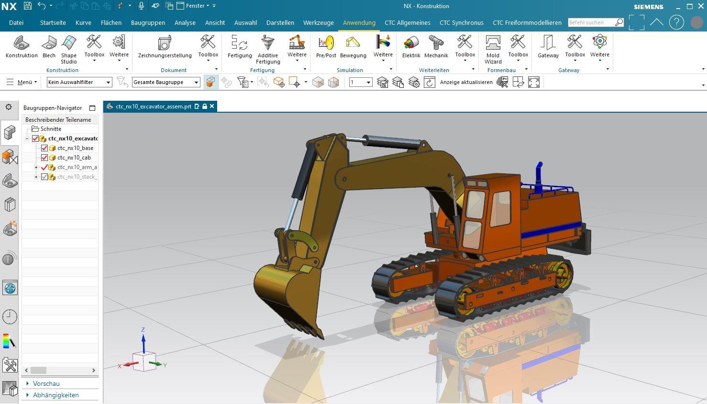Open the Mold Wizard tool
Viewport: 707px width, 404px height.
point(493,48)
